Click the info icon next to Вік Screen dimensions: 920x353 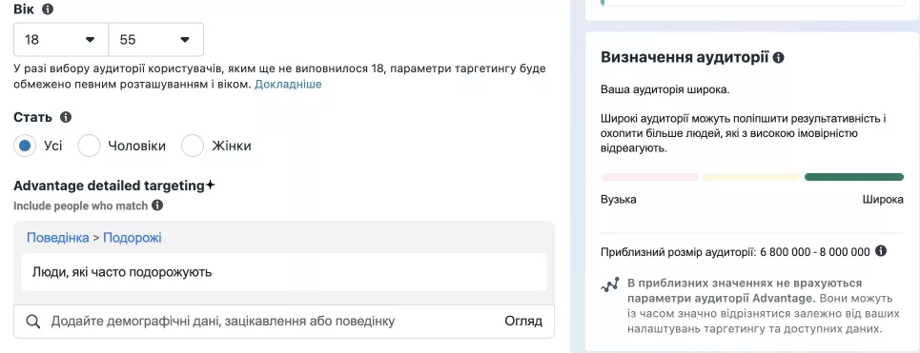point(48,10)
